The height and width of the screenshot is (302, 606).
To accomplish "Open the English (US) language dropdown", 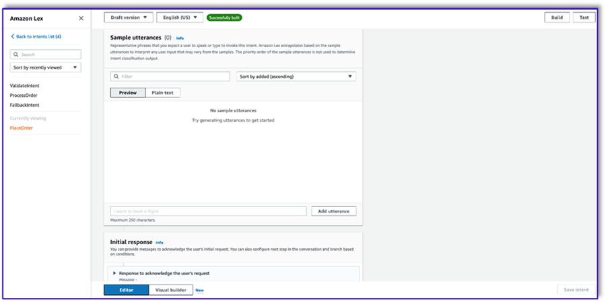I will [x=180, y=17].
